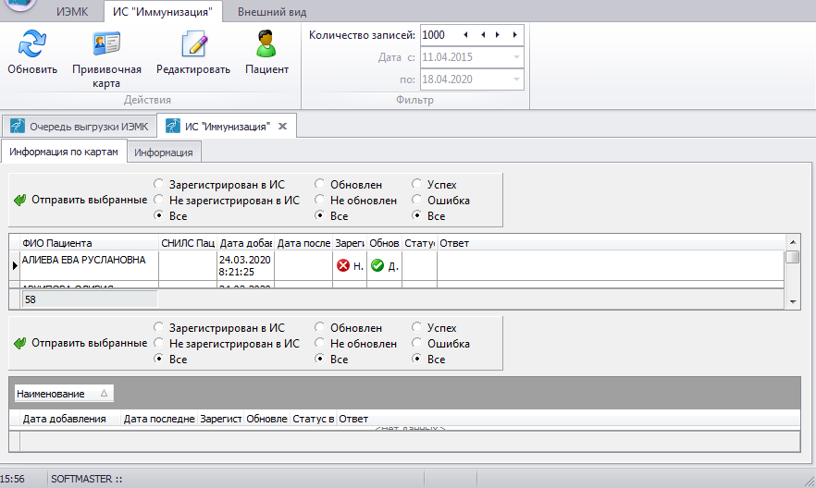Close the ИС "Иммунизация" document tab
Viewport: 816px width, 488px height.
(283, 127)
